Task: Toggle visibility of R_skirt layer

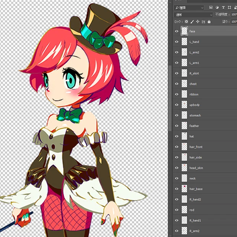Action: tap(177, 73)
